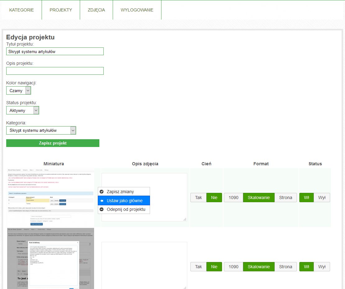Focus the empty Opis projektu field
The image size is (345, 289).
click(55, 71)
